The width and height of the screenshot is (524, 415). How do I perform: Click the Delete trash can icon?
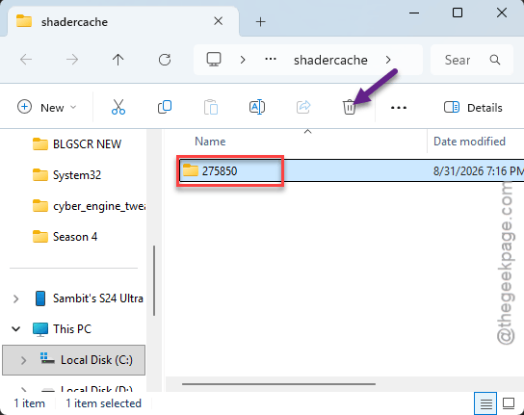tap(349, 107)
